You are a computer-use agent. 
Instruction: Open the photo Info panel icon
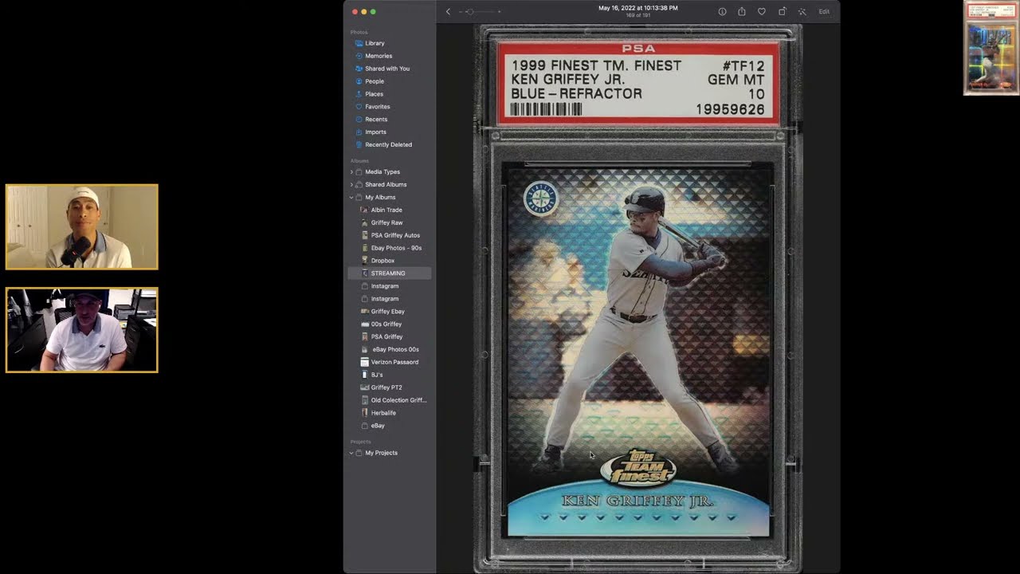point(722,12)
